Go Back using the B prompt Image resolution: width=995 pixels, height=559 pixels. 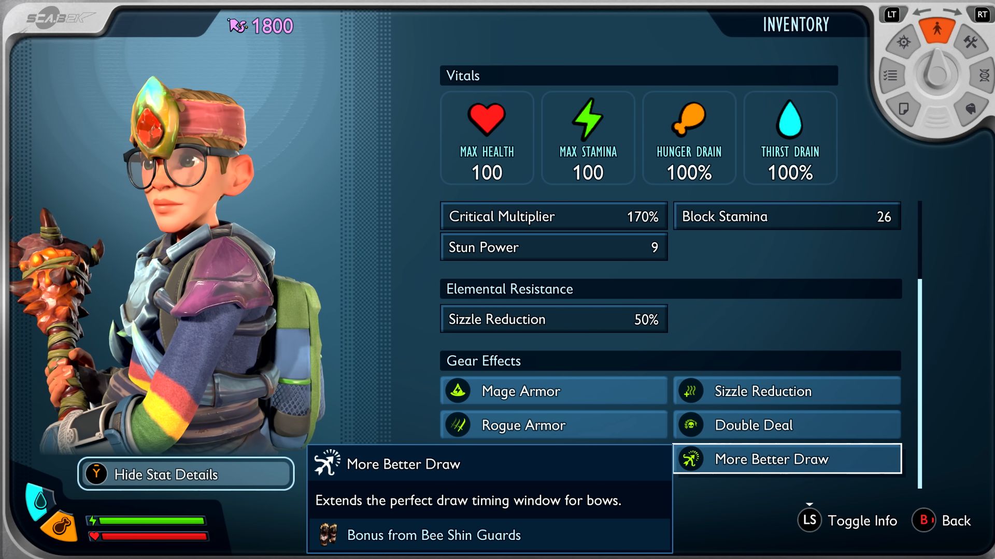[942, 520]
